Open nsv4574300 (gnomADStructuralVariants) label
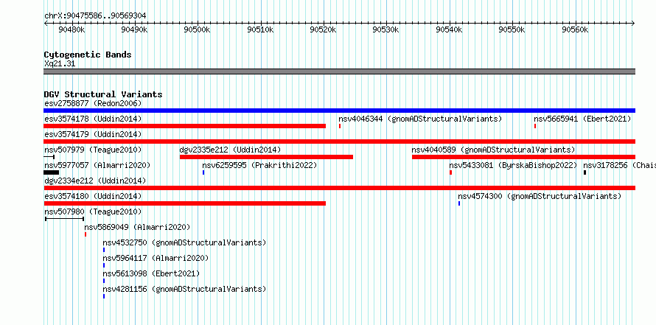Image resolution: width=656 pixels, height=325 pixels. coord(540,196)
